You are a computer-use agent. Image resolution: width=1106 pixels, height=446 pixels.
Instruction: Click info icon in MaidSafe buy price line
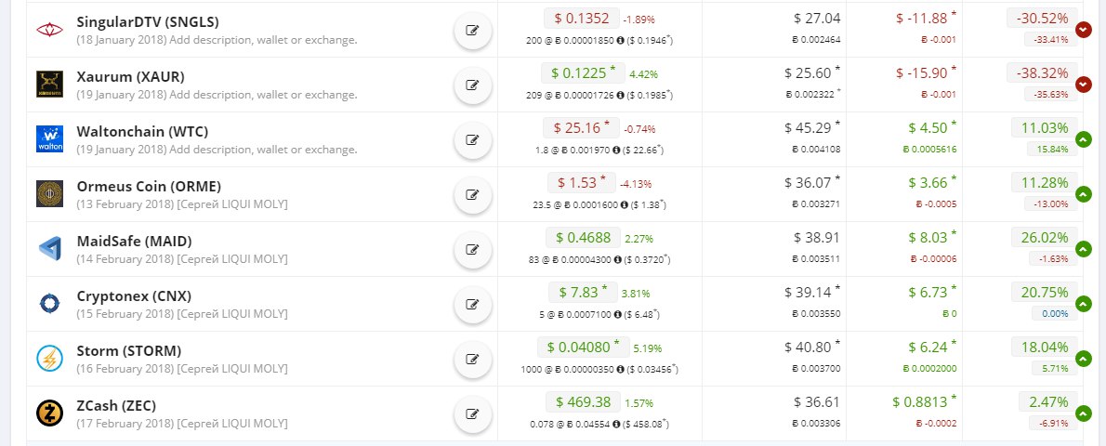[620, 259]
